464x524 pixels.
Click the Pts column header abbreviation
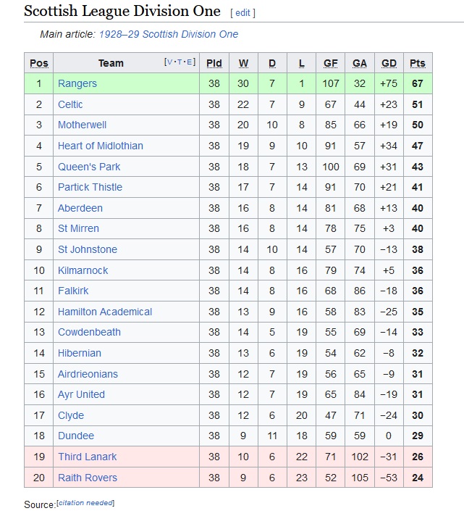pyautogui.click(x=418, y=63)
